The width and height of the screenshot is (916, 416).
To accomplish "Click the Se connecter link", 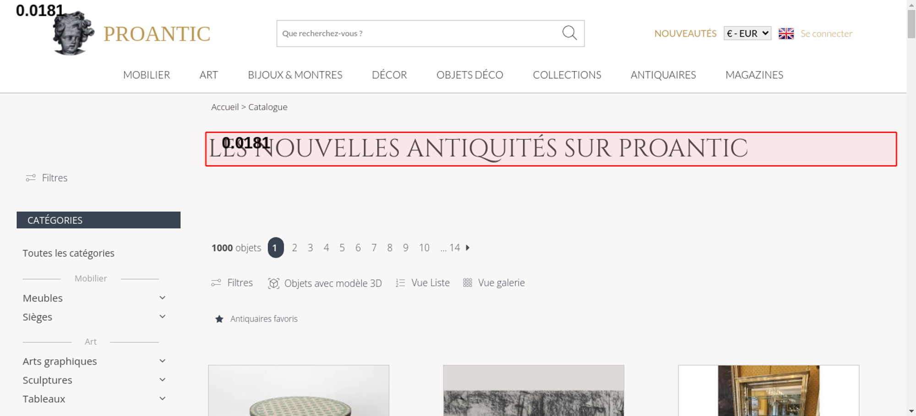I will (x=826, y=33).
